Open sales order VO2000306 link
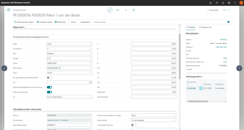Image resolution: width=244 pixels, height=130 pixels. [x=191, y=88]
